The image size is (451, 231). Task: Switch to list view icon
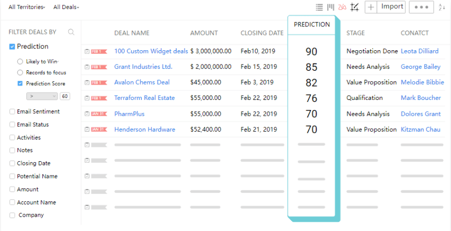point(319,7)
